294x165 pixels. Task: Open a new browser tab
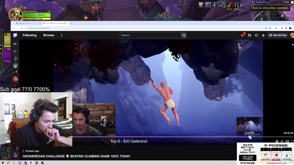pos(72,23)
